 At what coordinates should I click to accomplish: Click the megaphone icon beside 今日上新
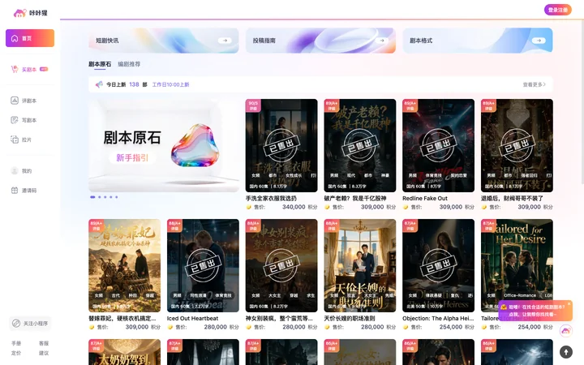click(x=99, y=84)
